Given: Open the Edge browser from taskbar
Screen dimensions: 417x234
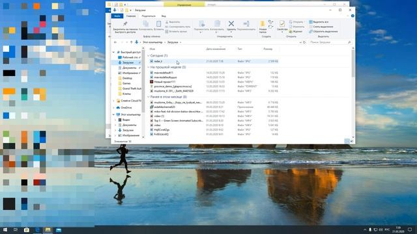Looking at the screenshot, I should [x=37, y=229].
